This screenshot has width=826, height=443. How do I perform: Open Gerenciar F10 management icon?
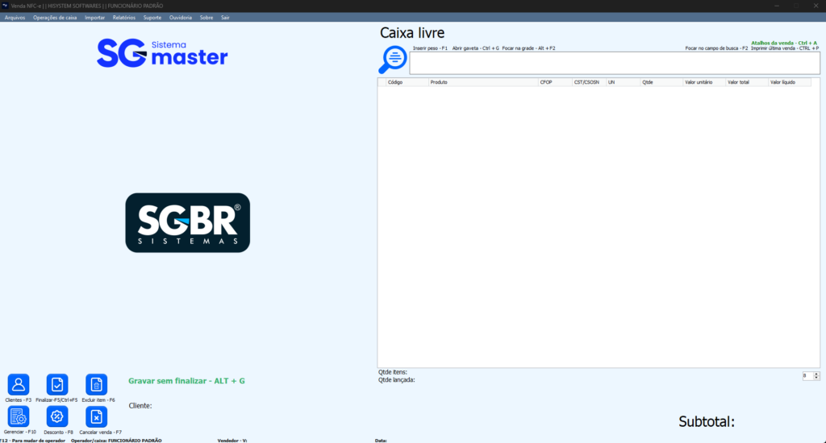pyautogui.click(x=19, y=416)
